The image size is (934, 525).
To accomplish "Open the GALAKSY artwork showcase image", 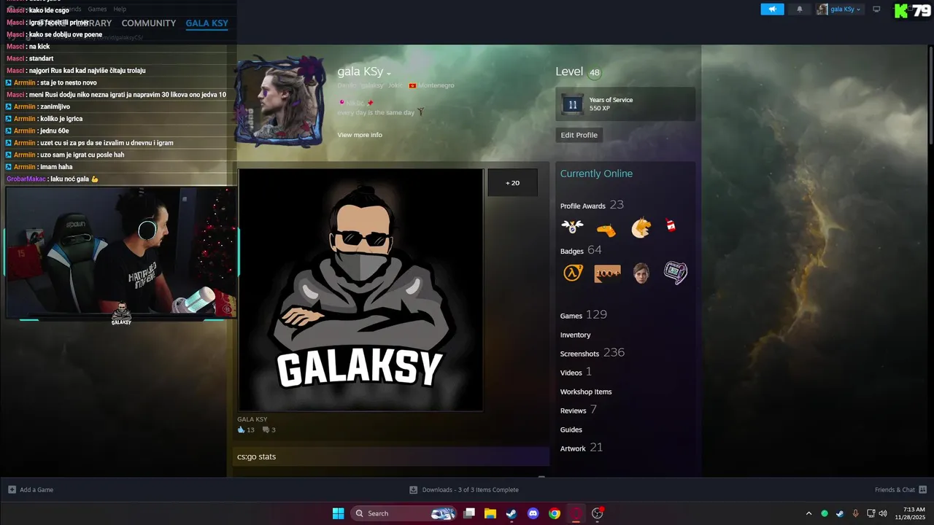I will (x=360, y=290).
